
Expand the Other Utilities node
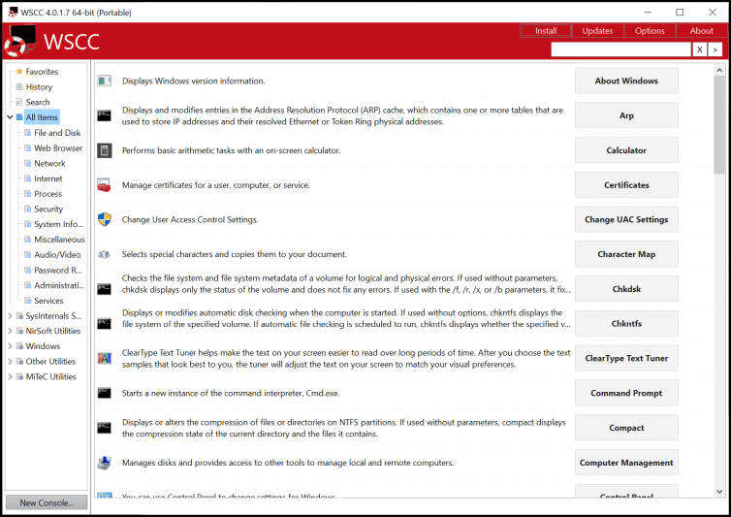point(10,362)
